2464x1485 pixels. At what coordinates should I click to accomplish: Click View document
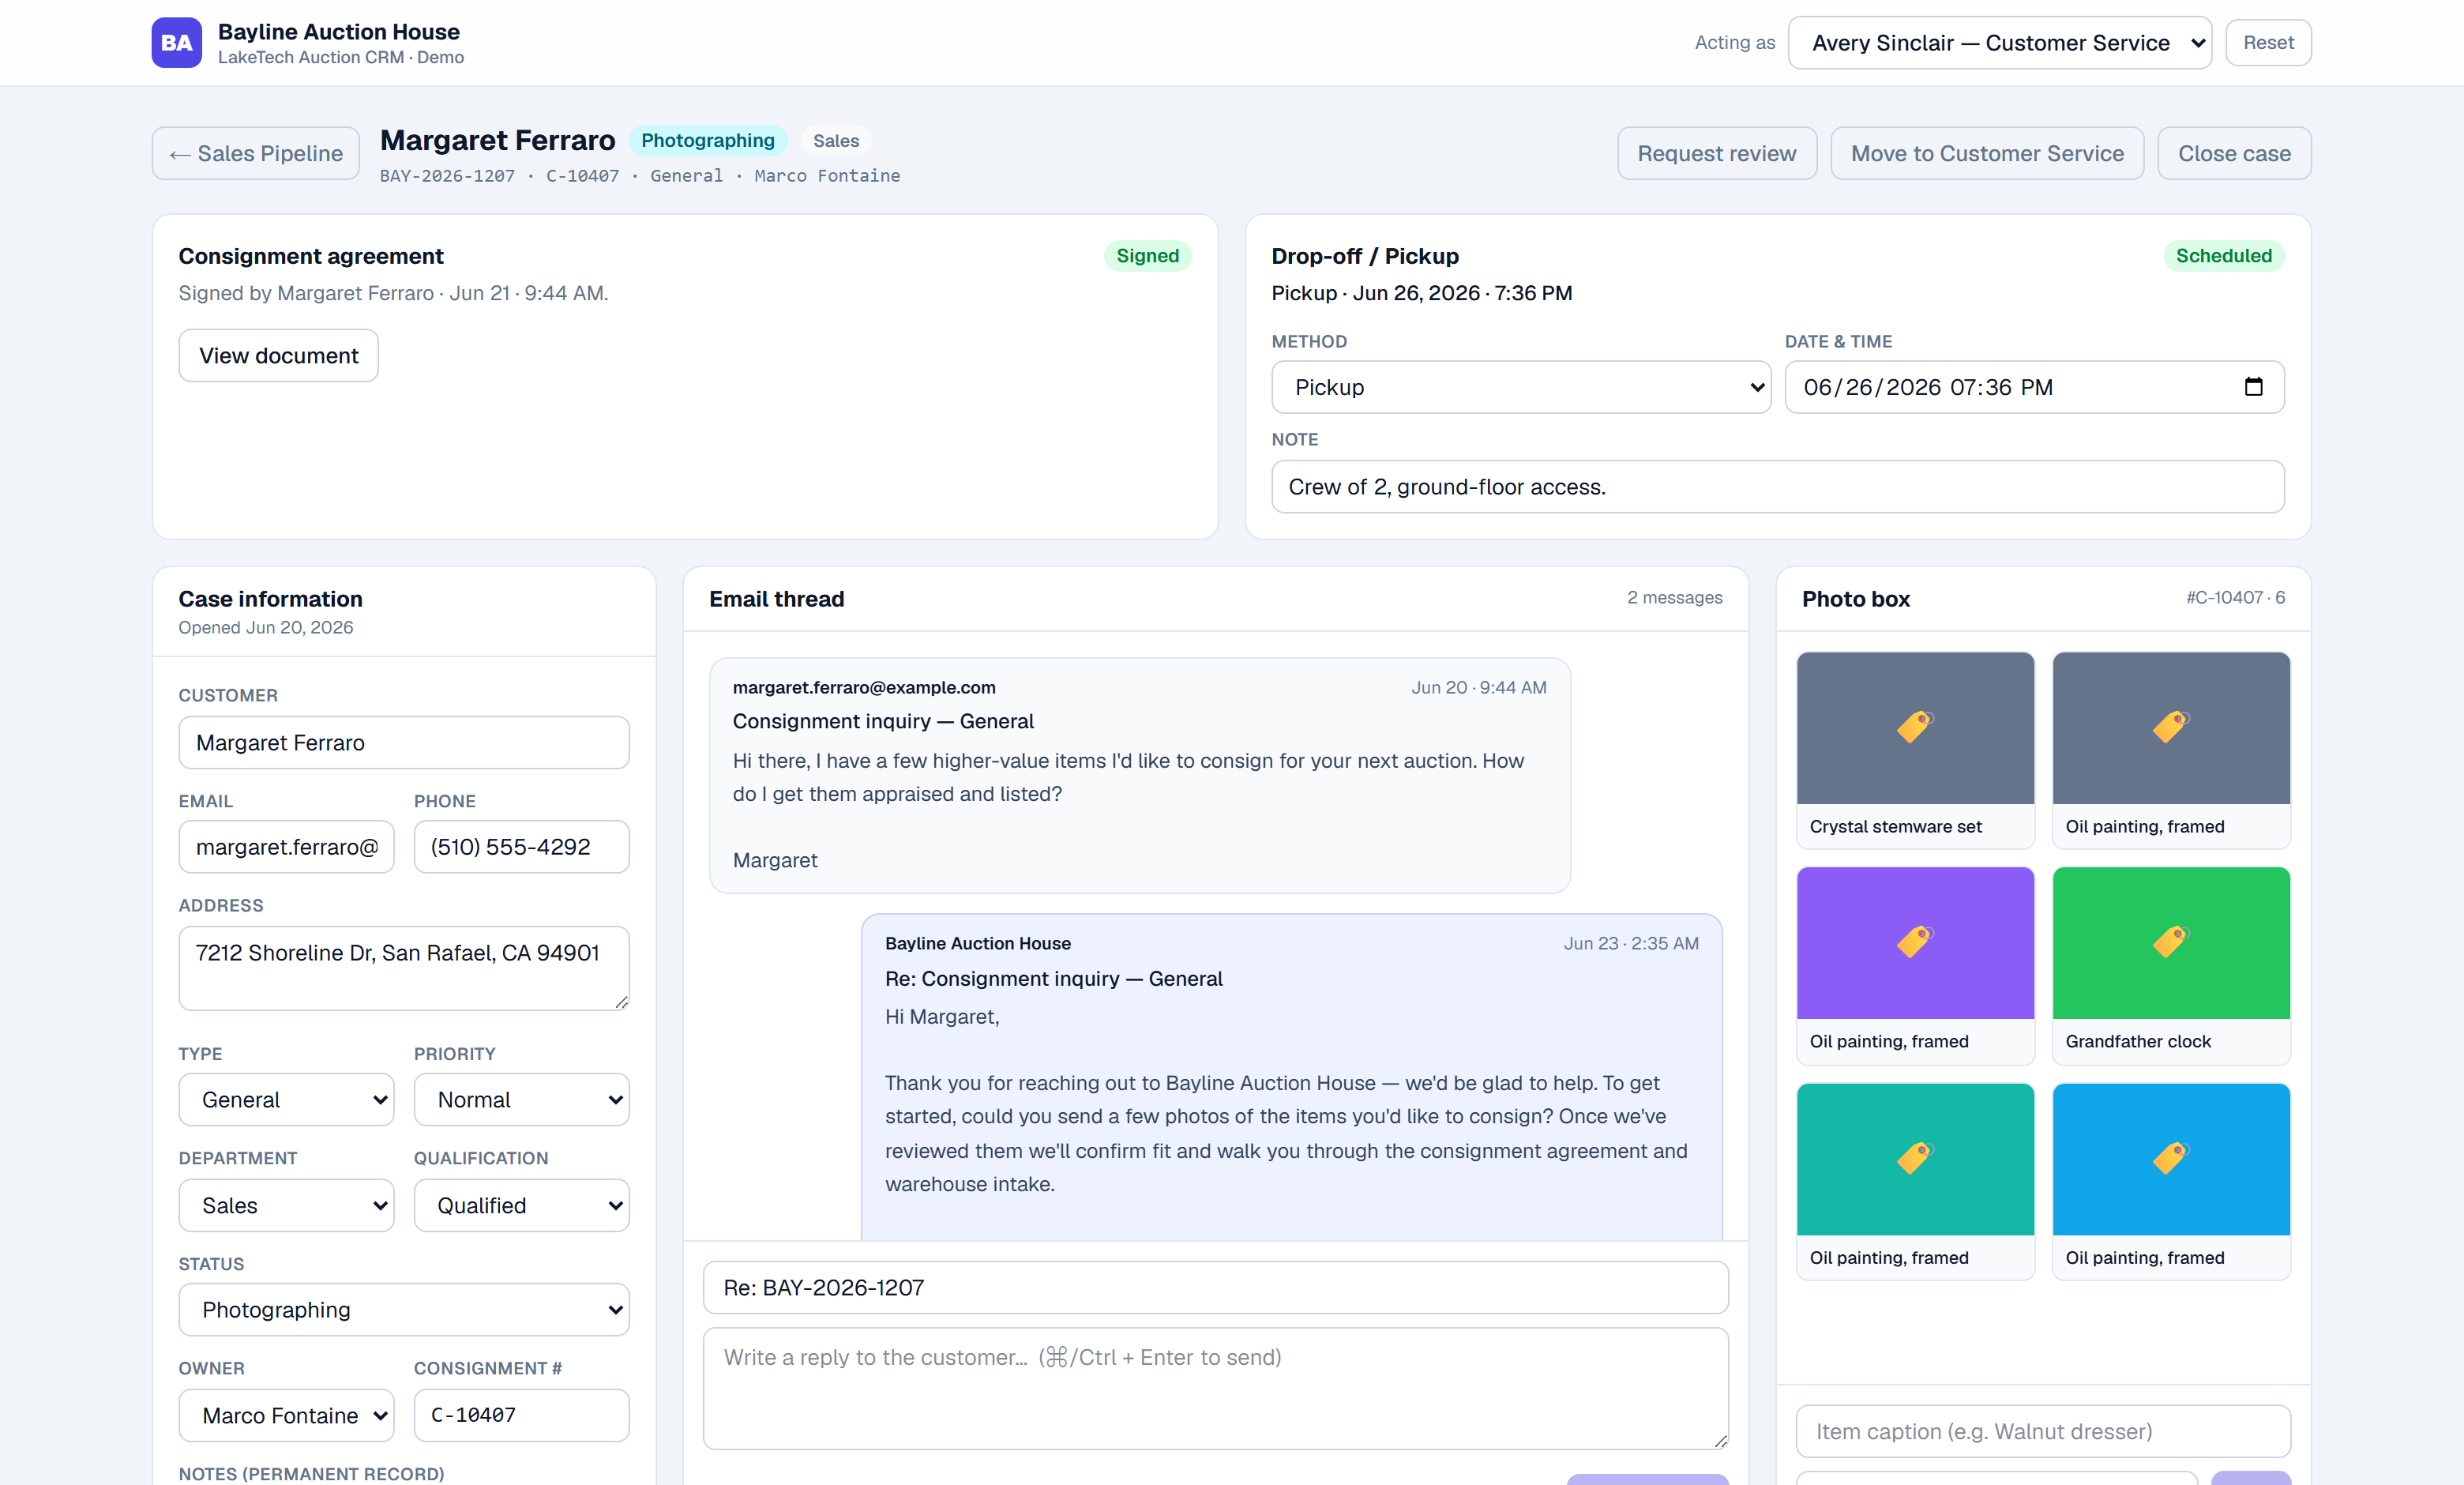278,355
